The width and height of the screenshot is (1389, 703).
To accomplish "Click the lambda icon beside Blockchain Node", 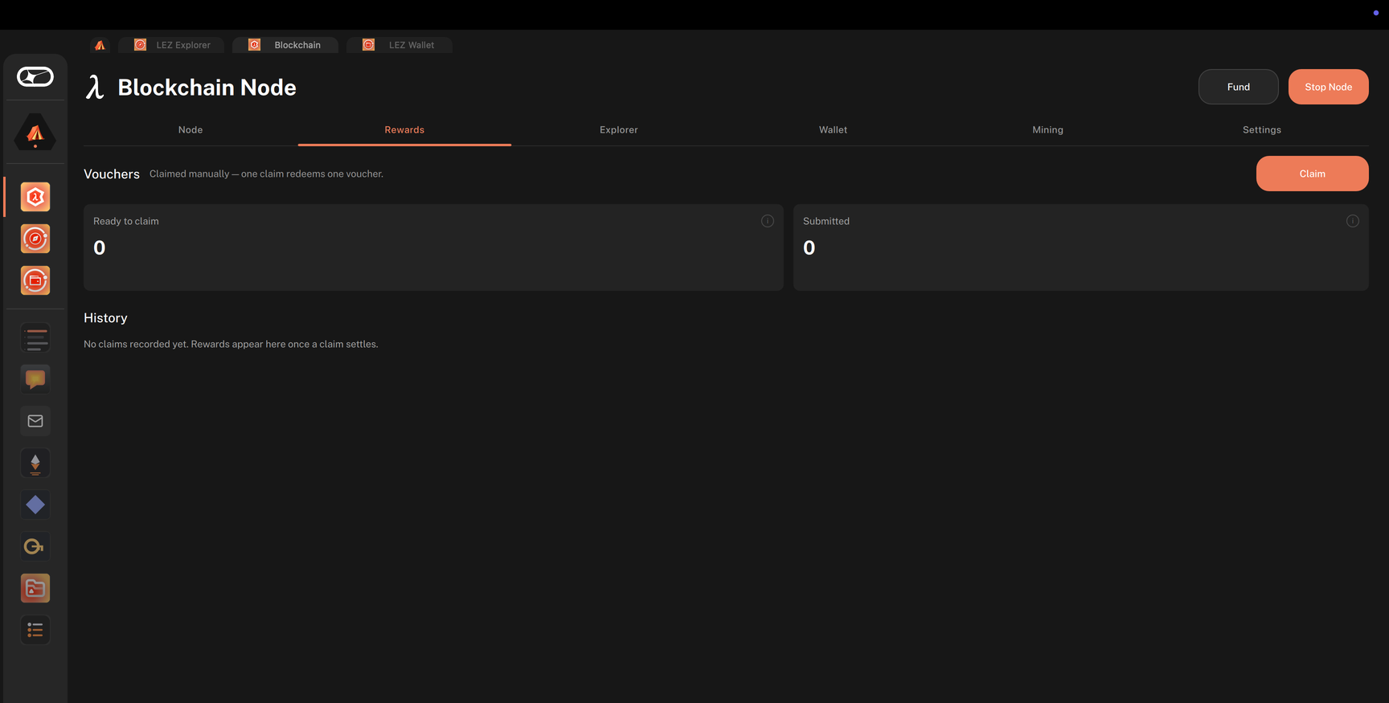I will (96, 88).
